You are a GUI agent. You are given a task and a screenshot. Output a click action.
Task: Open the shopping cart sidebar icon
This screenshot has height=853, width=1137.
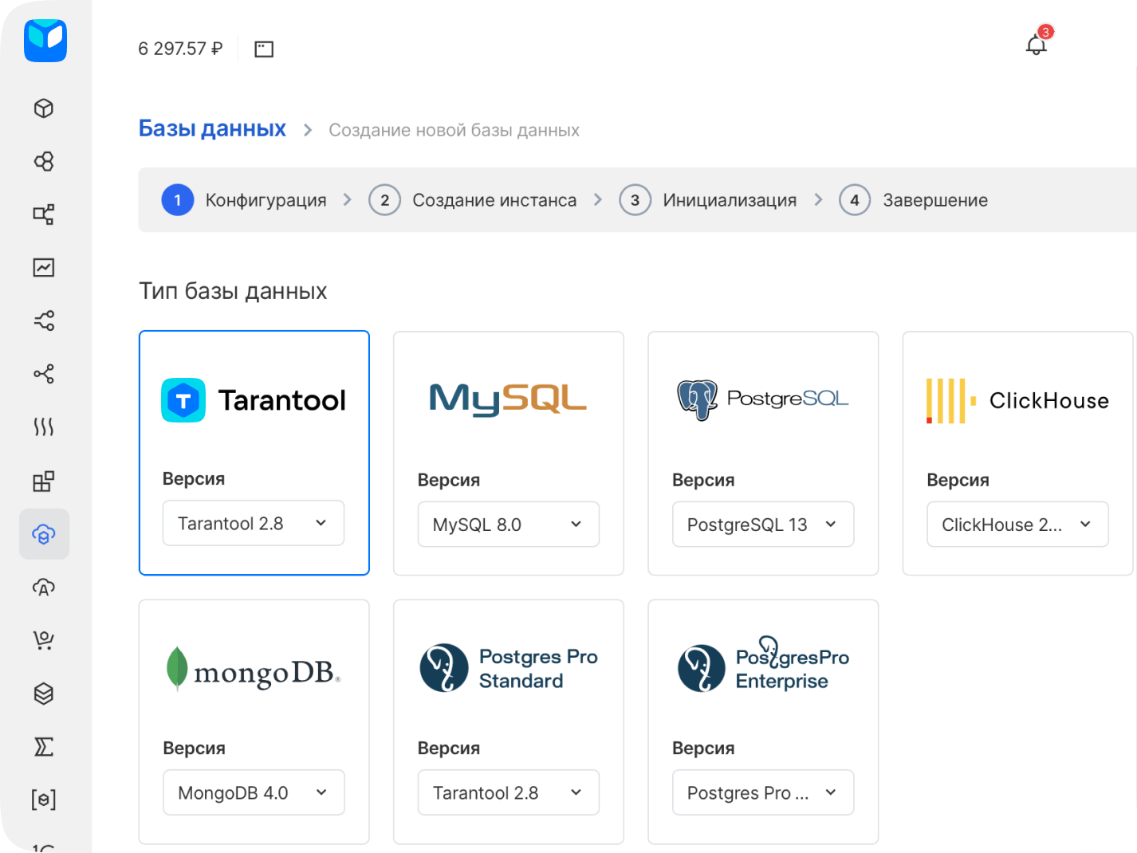[44, 640]
